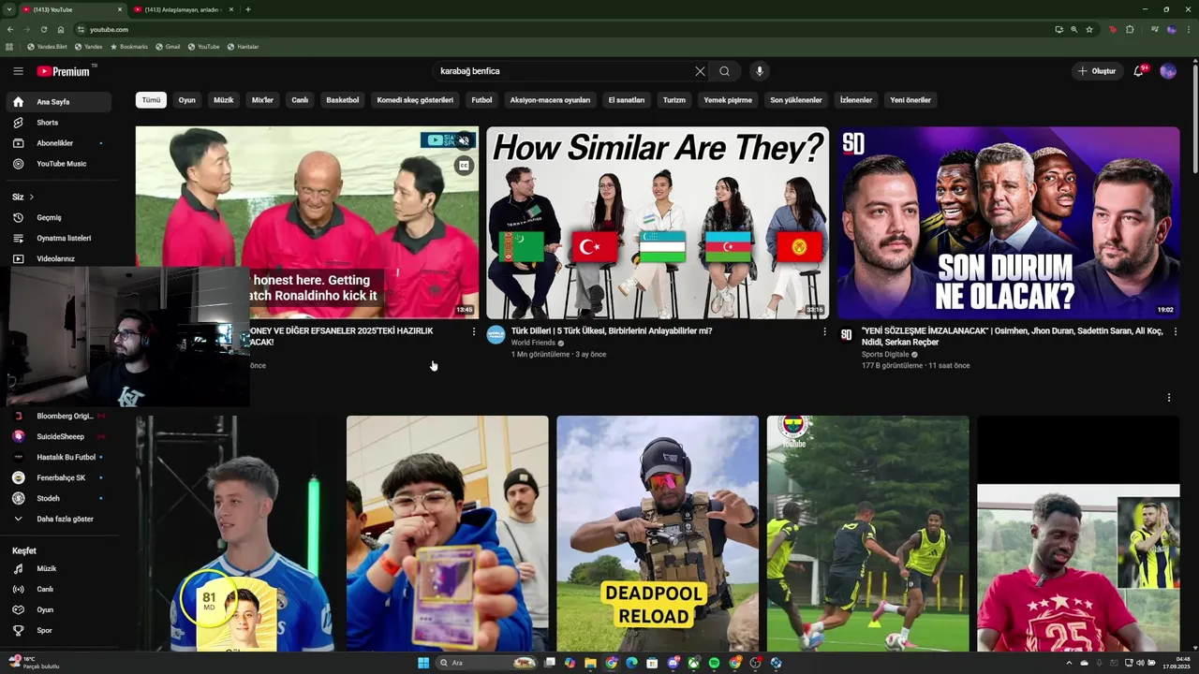Open Canlı under Keşfet

[58, 589]
